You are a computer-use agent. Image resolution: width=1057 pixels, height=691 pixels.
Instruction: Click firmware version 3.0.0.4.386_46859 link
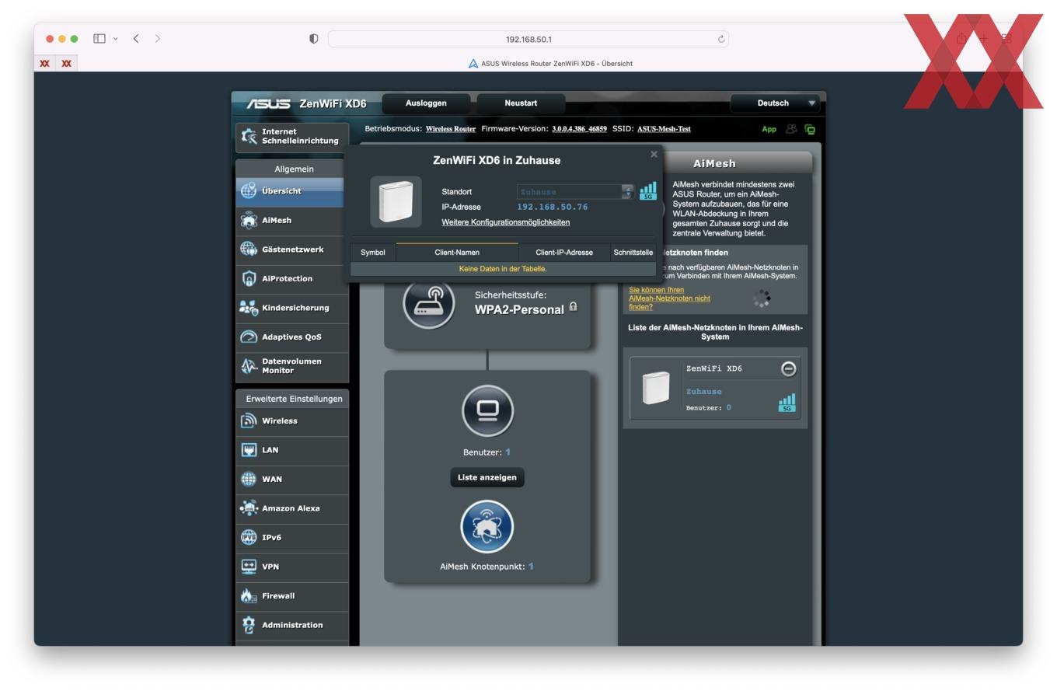pos(579,129)
